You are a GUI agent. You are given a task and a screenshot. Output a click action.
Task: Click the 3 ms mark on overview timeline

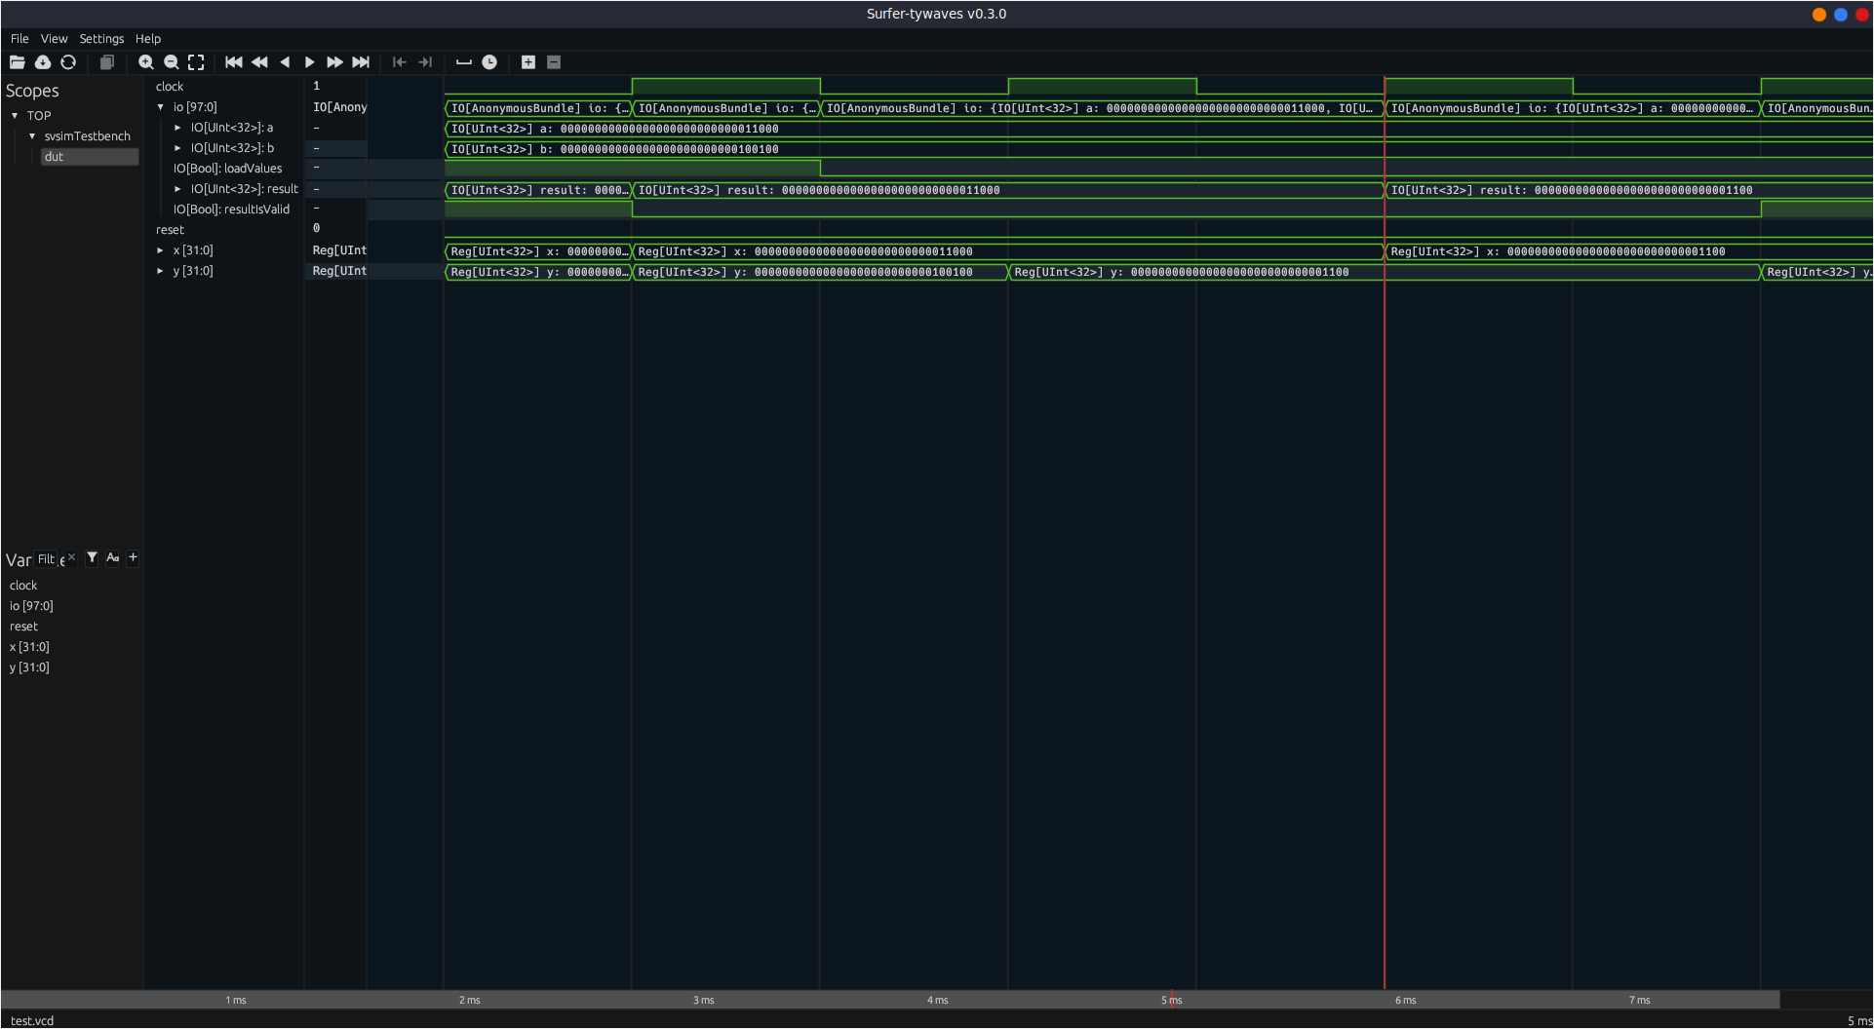[x=703, y=1001]
